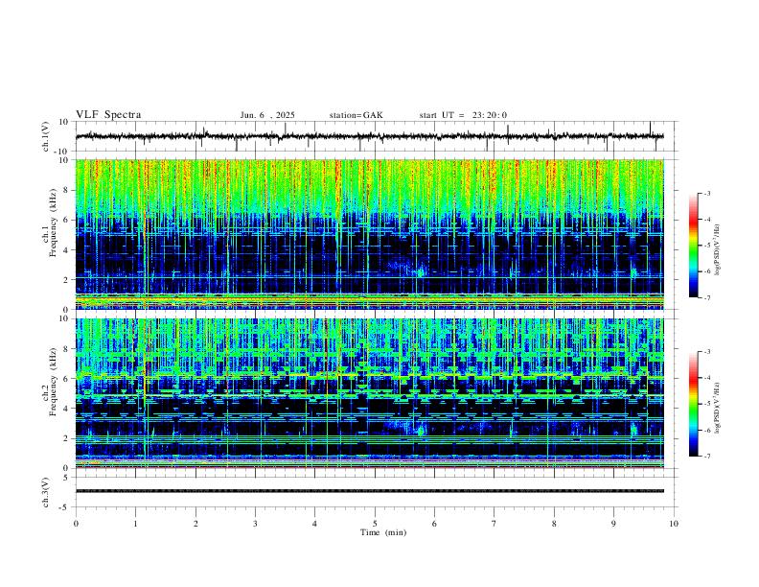
Task: Select the "start UT = 23:20:0" header text
Action: tap(463, 115)
